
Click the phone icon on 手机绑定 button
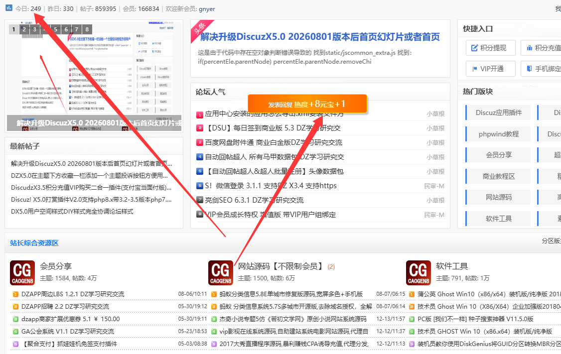click(530, 69)
